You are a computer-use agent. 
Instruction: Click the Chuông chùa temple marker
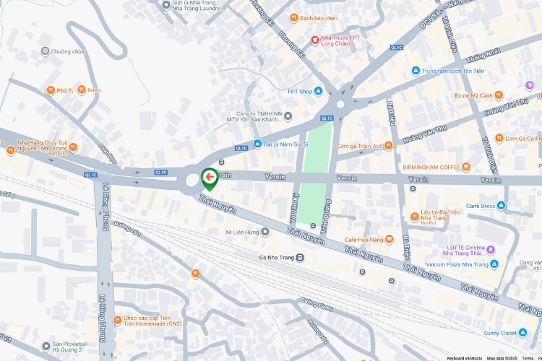coord(46,51)
